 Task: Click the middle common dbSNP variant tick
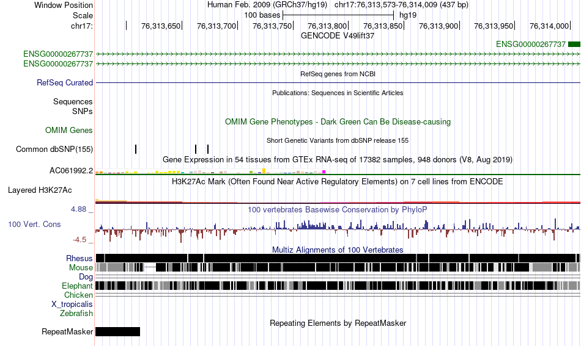click(x=196, y=149)
